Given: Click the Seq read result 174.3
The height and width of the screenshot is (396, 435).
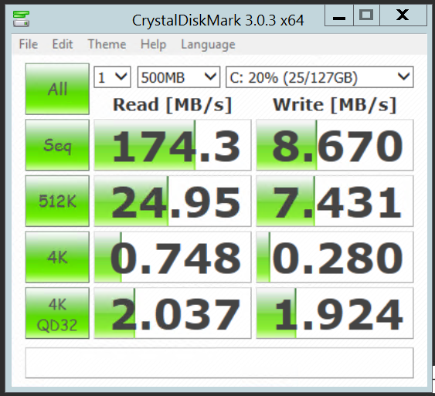Looking at the screenshot, I should coord(172,145).
